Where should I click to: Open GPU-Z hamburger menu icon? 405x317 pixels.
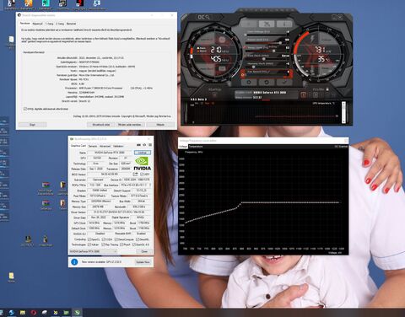[150, 145]
